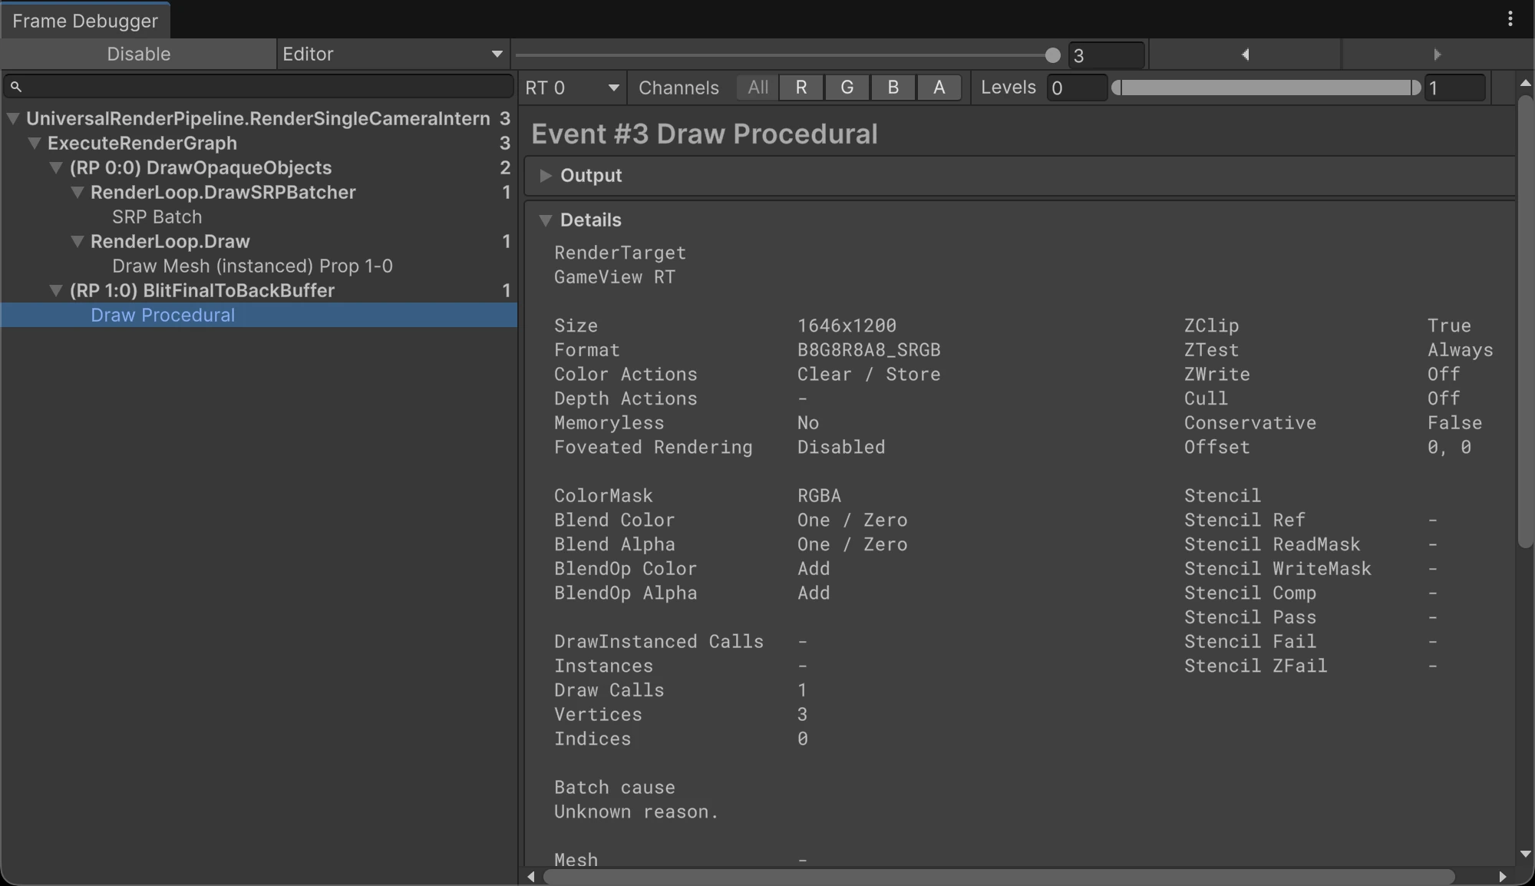Collapse the RenderLoop.Draw node arrow
The height and width of the screenshot is (886, 1535).
pos(78,241)
